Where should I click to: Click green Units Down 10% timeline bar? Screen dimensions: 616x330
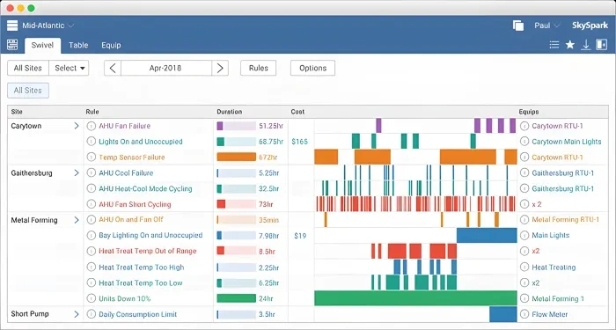415,298
